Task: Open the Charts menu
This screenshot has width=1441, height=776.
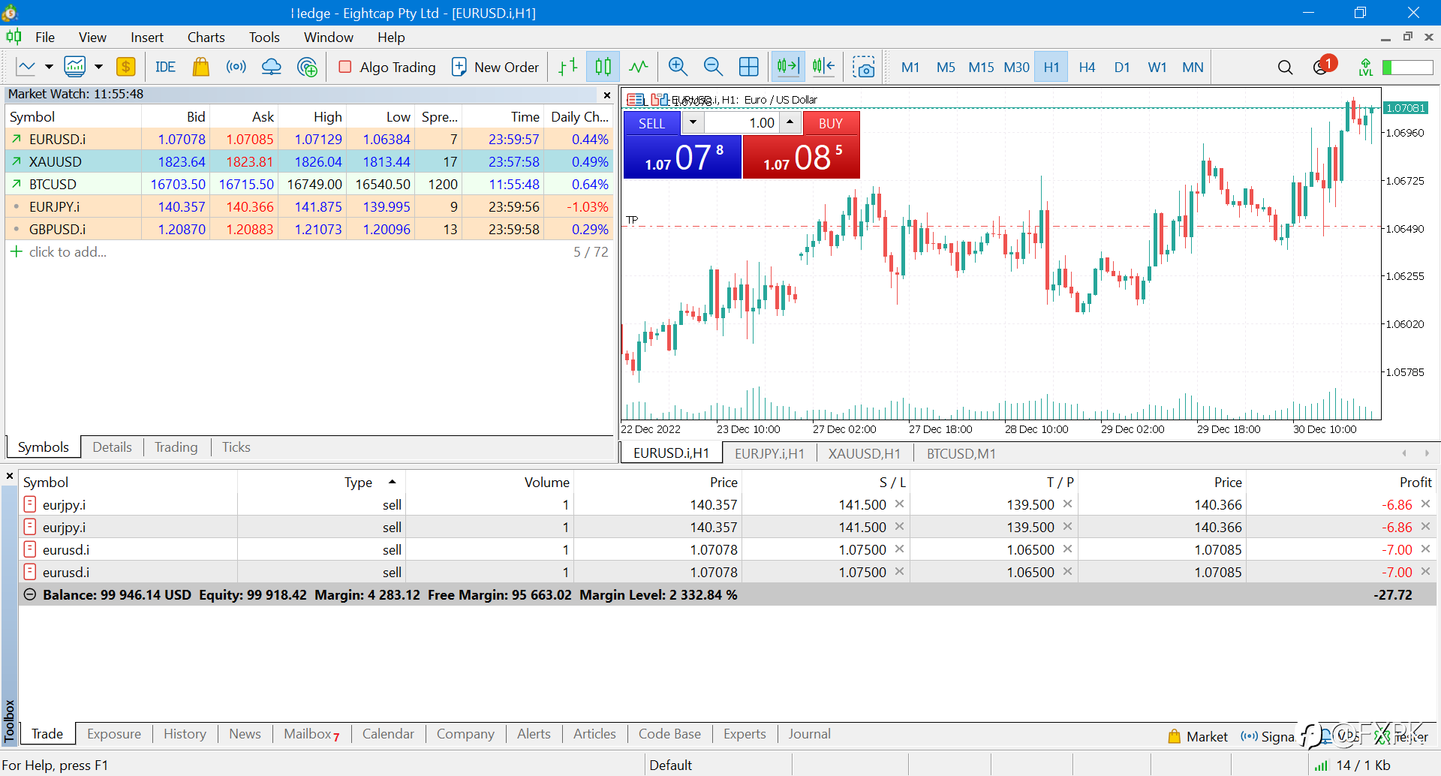Action: click(206, 37)
